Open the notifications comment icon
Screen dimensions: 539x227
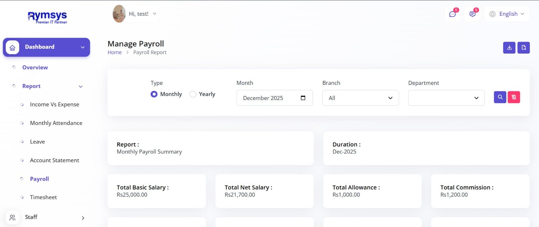(472, 14)
